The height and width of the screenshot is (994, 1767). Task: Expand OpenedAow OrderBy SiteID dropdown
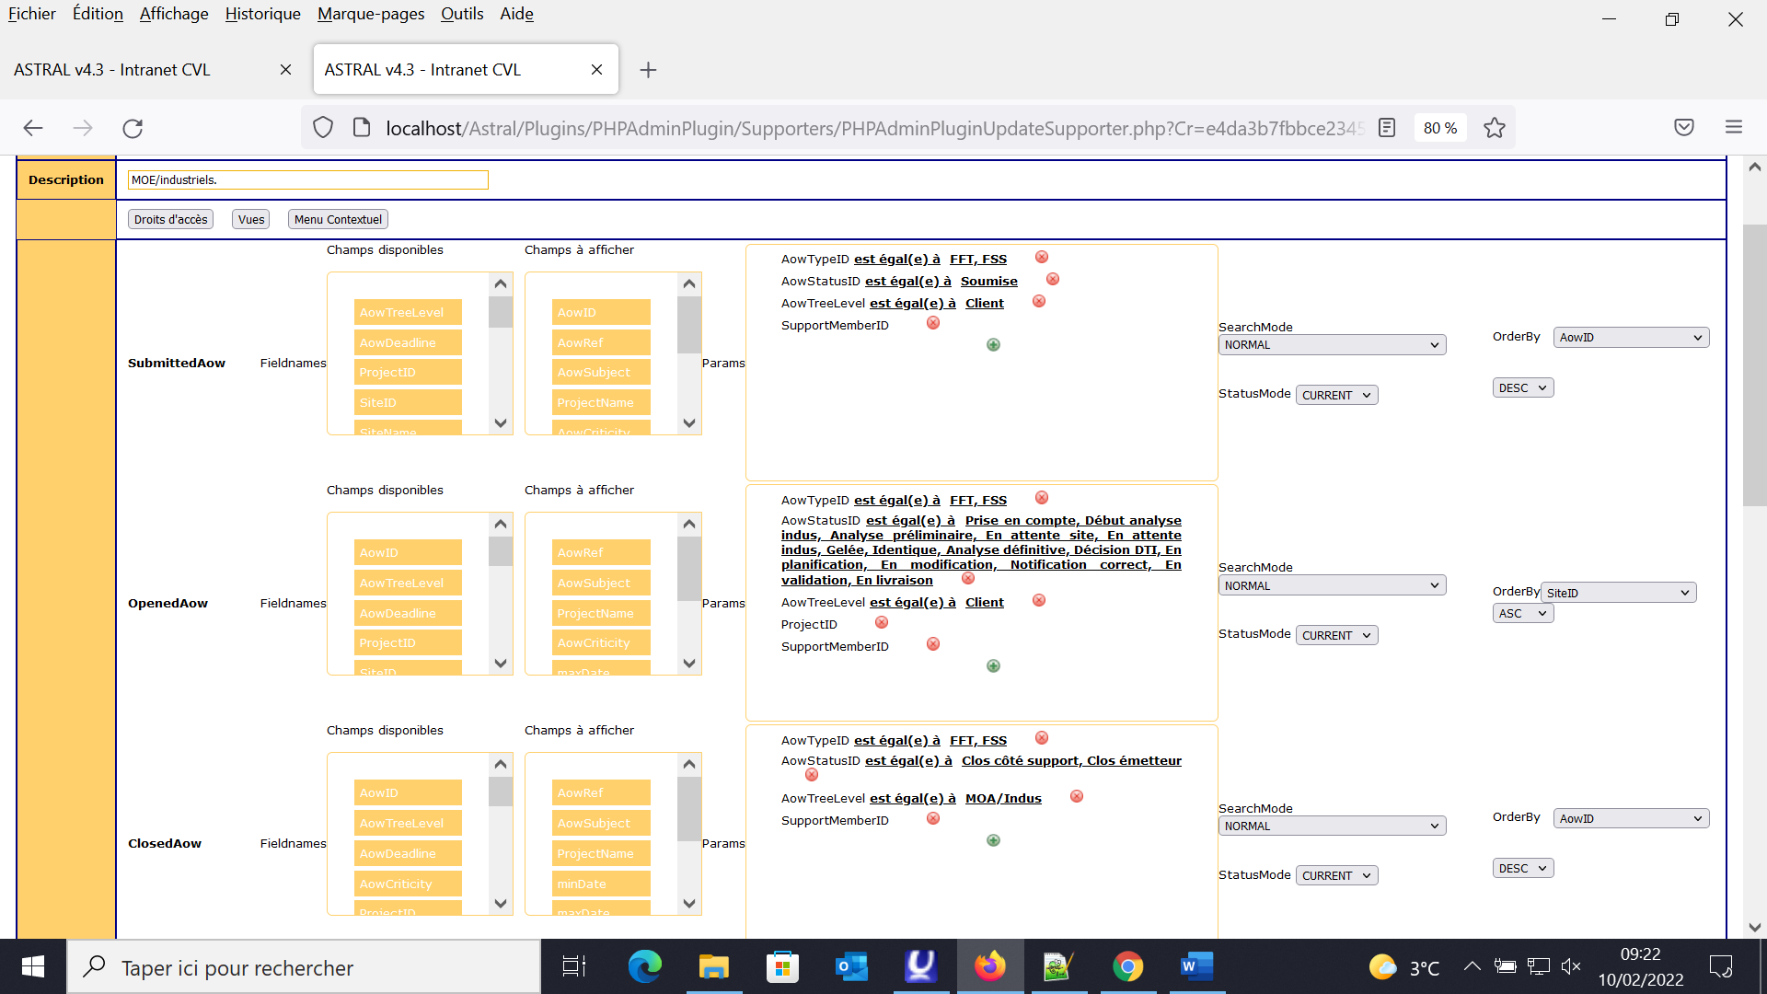coord(1618,593)
